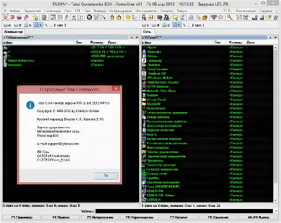Click the right panel scrollbar up arrow
The width and height of the screenshot is (281, 223).
(275, 48)
